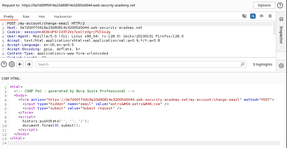Click the form action URL in CSRF HTML
This screenshot has width=287, height=148.
point(144,100)
